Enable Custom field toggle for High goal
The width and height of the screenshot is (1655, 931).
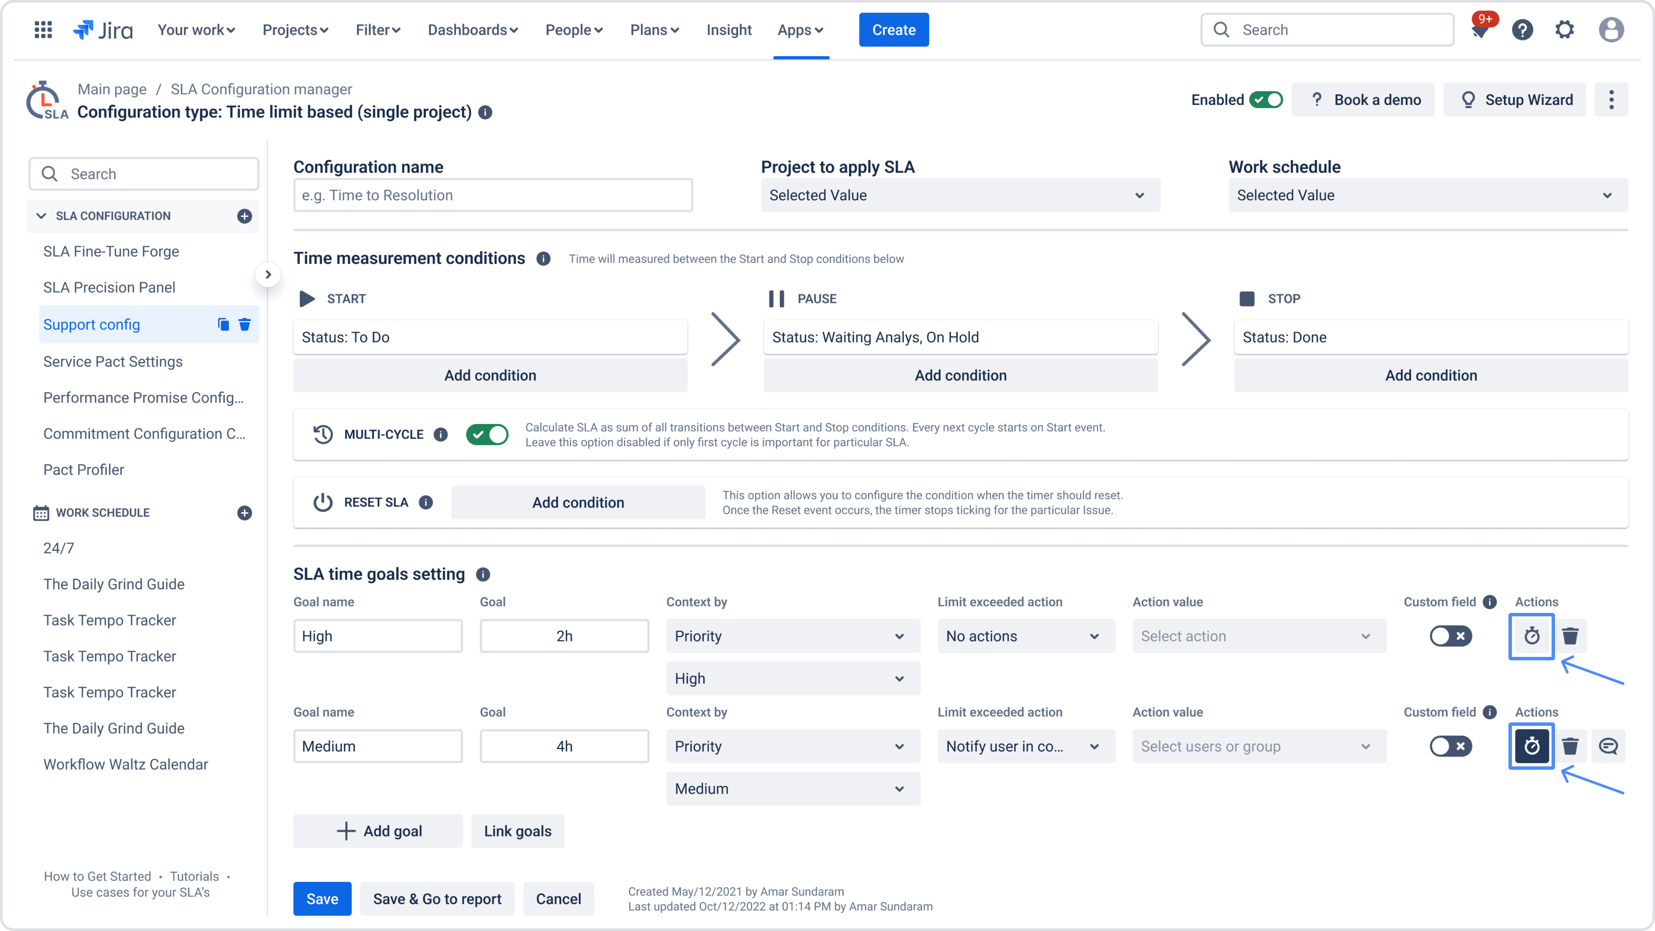(x=1450, y=636)
